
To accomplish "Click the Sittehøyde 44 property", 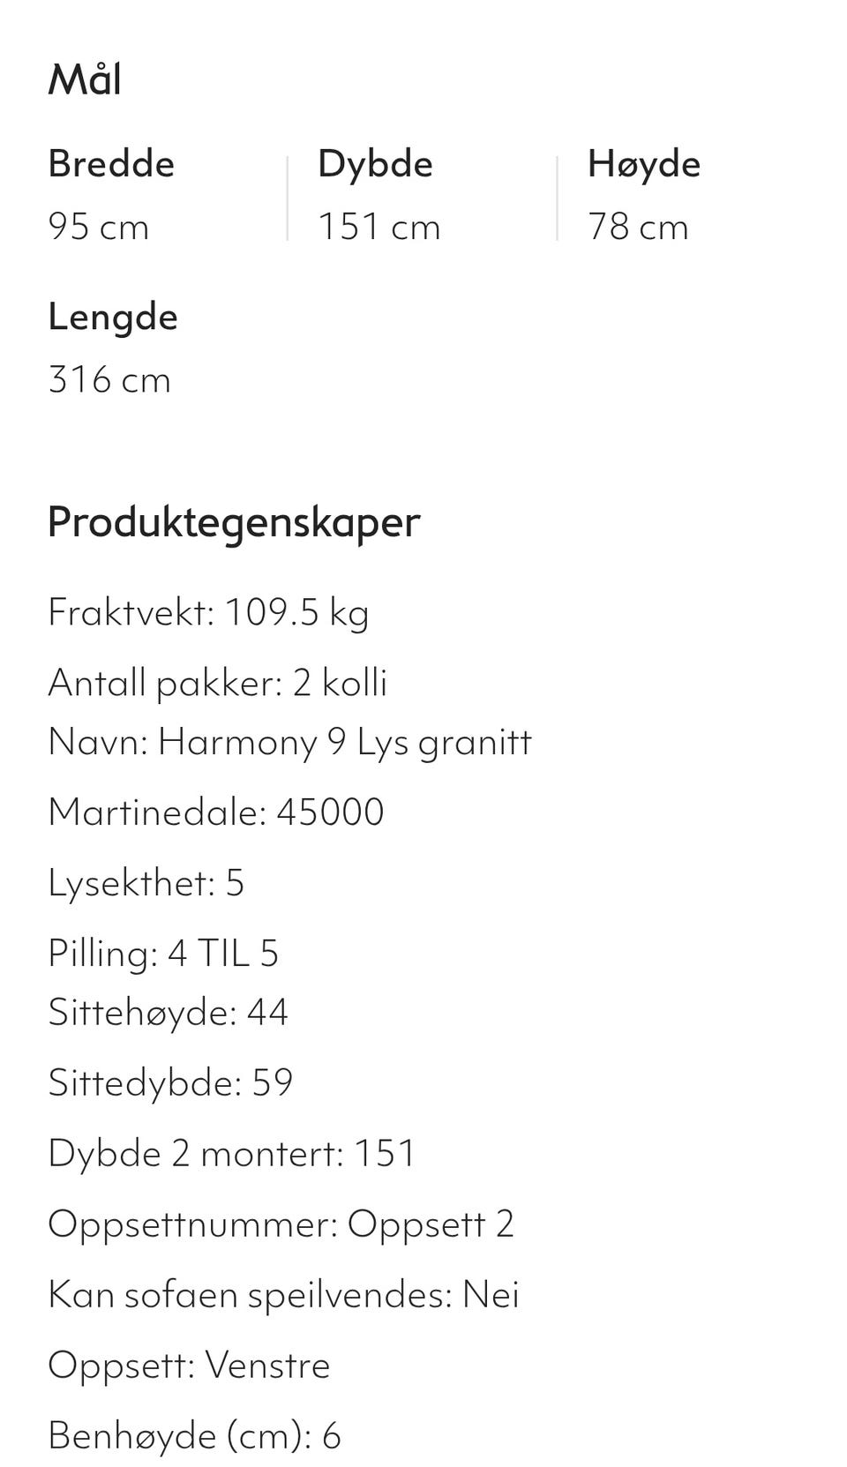I will [x=168, y=1013].
